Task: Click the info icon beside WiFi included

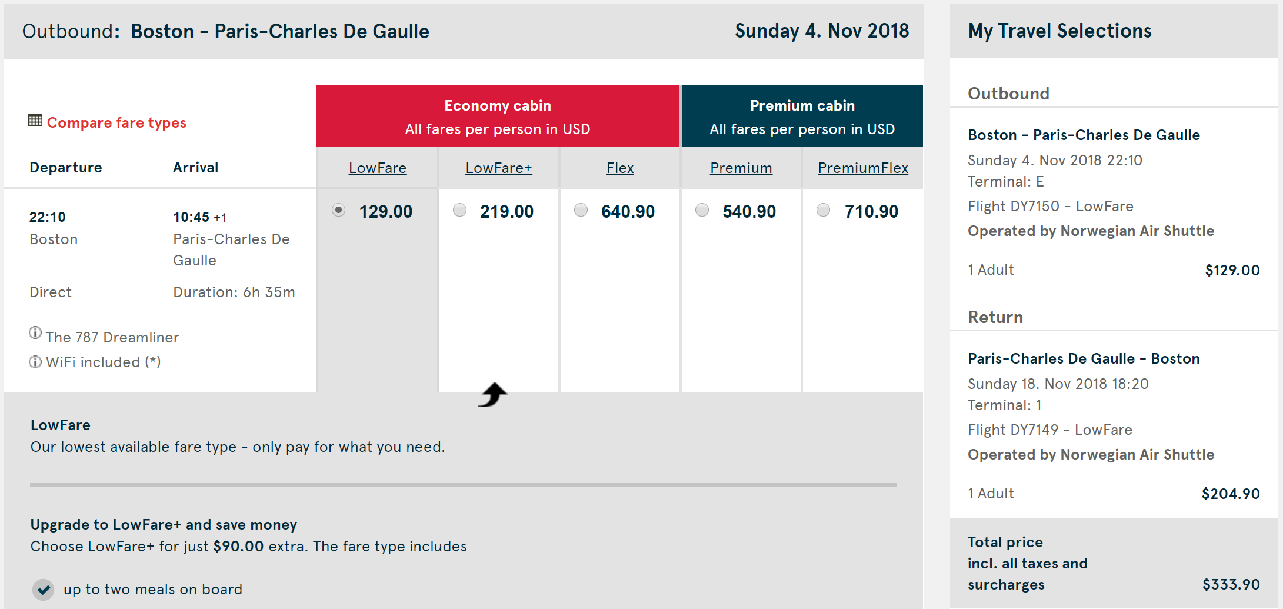Action: click(35, 362)
